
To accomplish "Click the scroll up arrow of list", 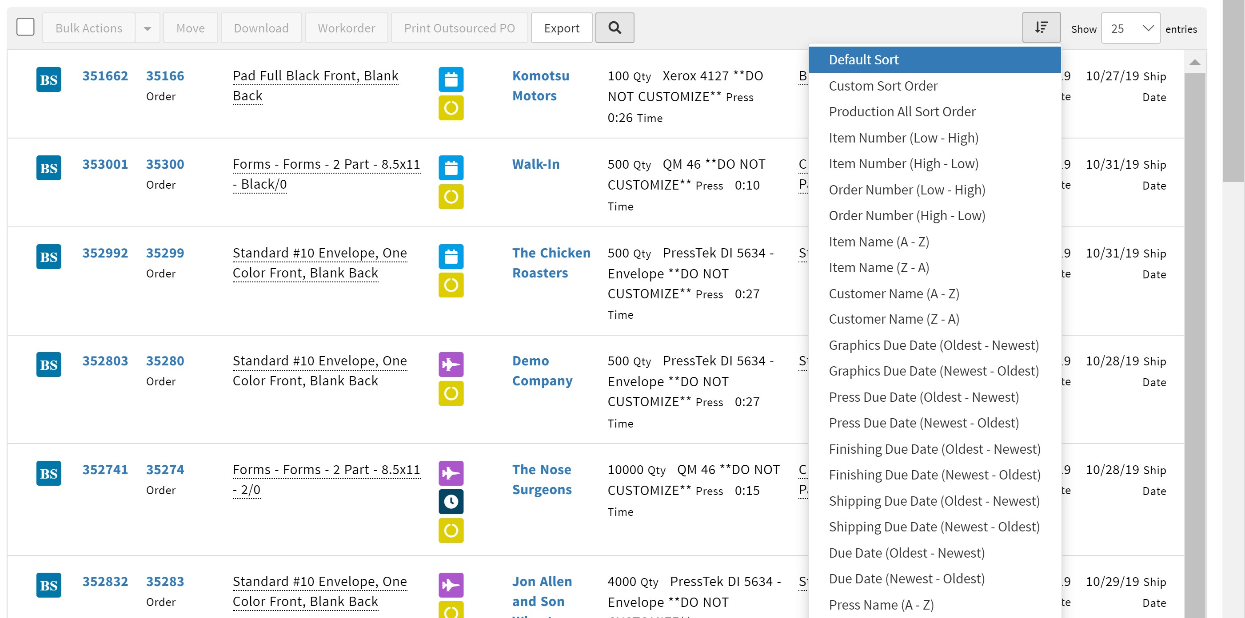I will pos(1194,62).
